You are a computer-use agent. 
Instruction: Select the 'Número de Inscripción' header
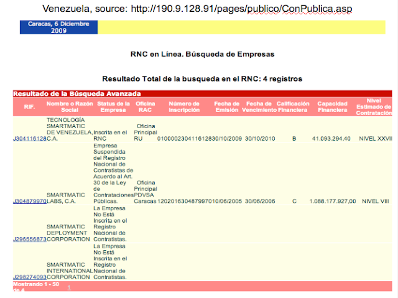(184, 107)
